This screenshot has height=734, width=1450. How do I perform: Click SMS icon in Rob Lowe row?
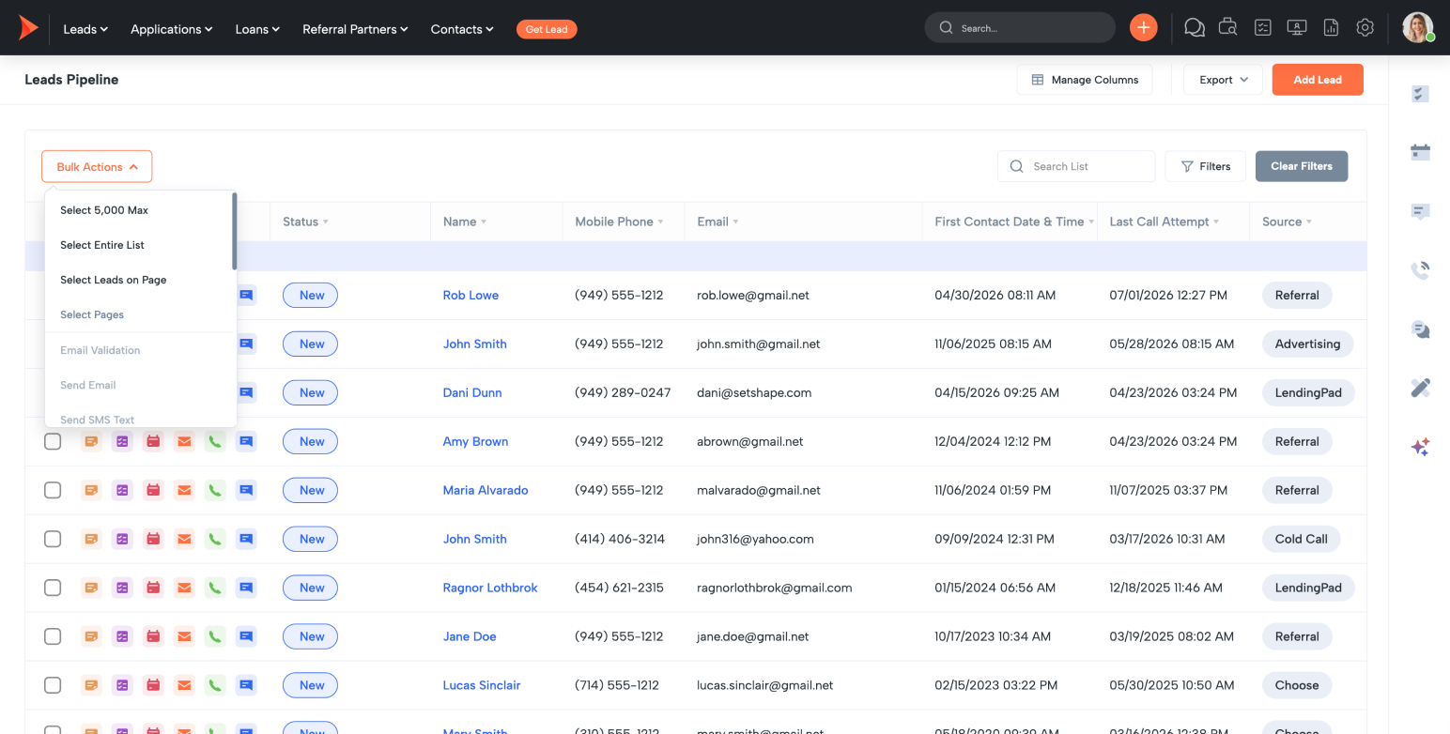pyautogui.click(x=246, y=295)
